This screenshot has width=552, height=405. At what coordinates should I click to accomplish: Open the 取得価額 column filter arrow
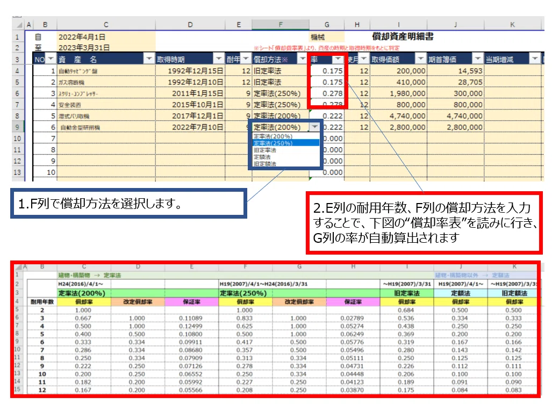[x=421, y=59]
